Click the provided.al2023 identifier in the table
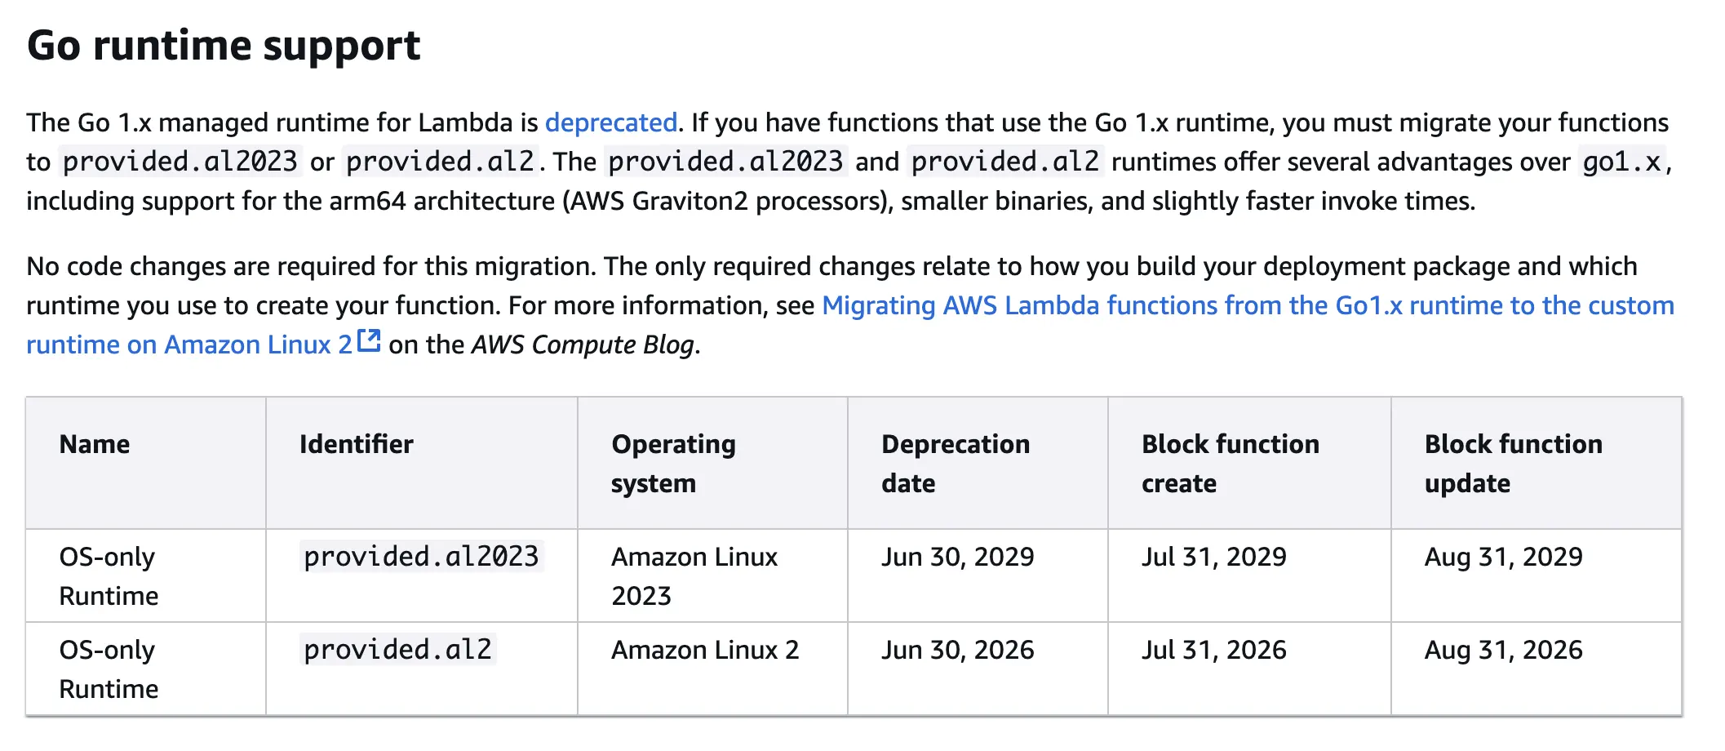1725x751 pixels. 421,557
